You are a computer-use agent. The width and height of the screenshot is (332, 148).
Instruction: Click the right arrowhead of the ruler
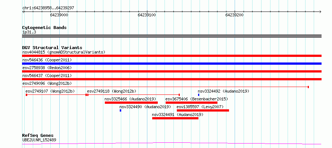click(x=320, y=12)
